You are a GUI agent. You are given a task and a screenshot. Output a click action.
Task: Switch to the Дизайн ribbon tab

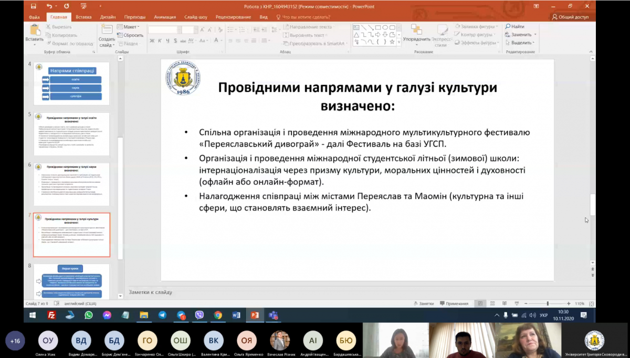[x=108, y=17]
